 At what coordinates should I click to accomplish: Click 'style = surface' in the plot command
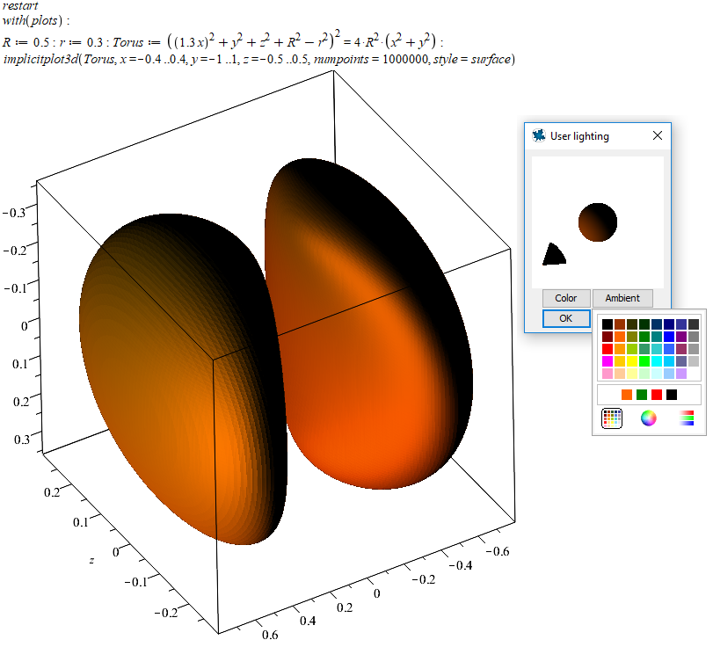(x=472, y=60)
